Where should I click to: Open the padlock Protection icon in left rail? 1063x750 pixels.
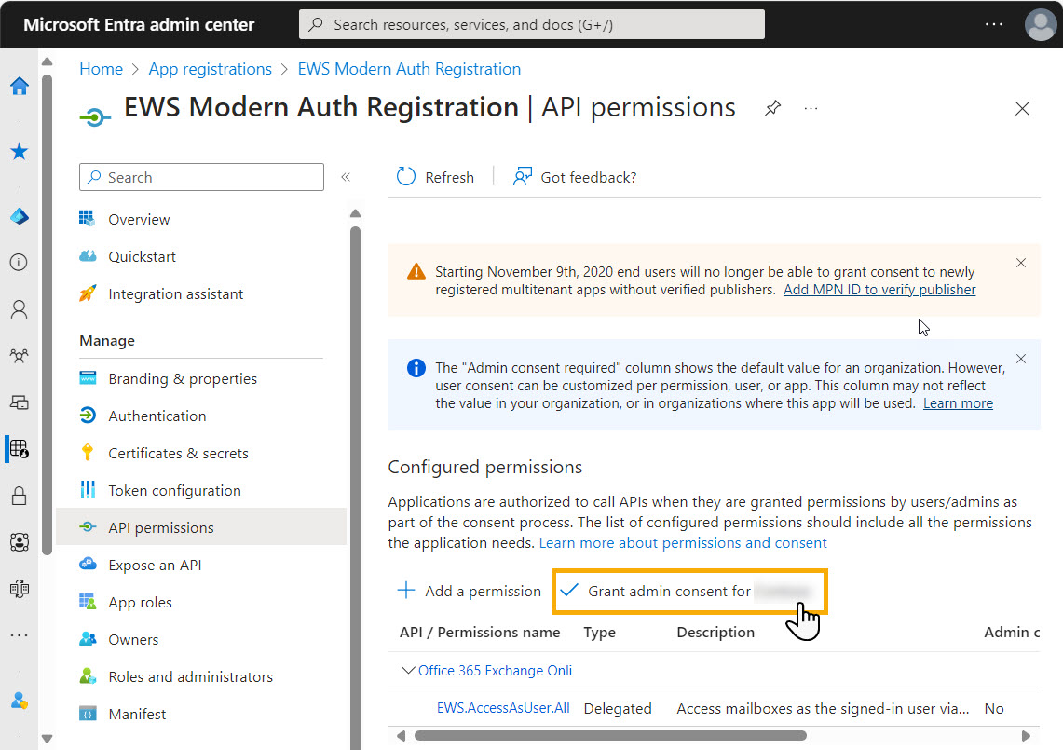[x=19, y=496]
